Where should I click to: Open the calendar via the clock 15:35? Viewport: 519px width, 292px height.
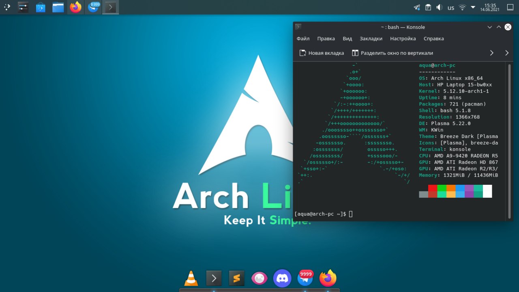tap(490, 7)
